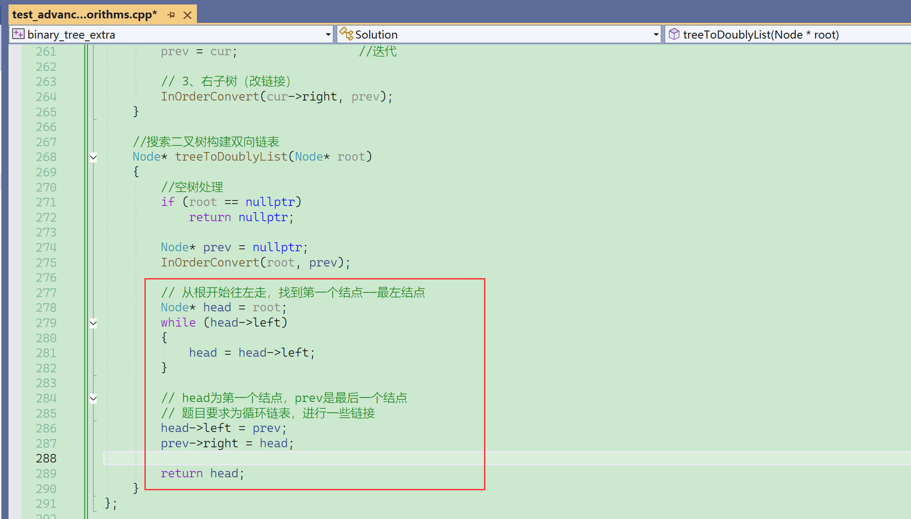Open the Solution scope dropdown arrow
911x519 pixels.
tap(656, 35)
